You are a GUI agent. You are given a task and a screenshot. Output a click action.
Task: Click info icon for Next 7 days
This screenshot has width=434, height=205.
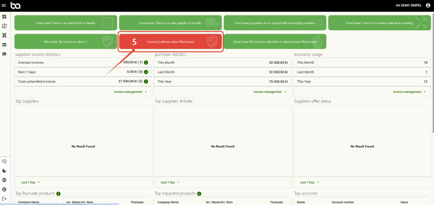click(146, 72)
